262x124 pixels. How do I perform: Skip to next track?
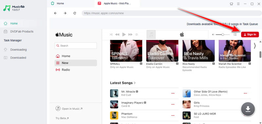click(130, 35)
